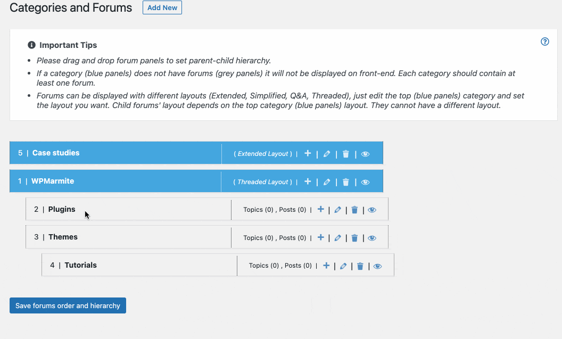The width and height of the screenshot is (562, 339).
Task: Add a forum under Case studies
Action: point(308,153)
